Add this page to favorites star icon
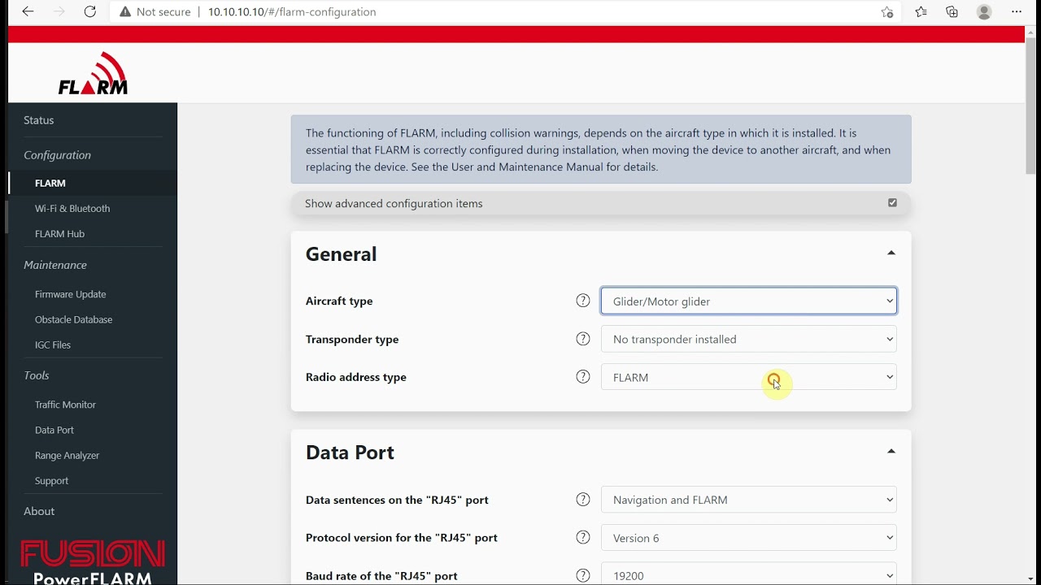 pos(887,12)
